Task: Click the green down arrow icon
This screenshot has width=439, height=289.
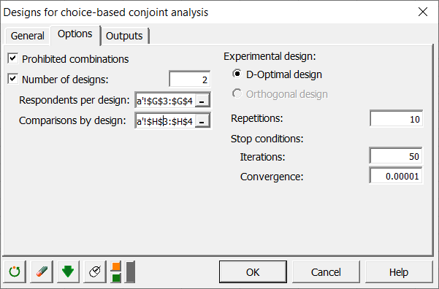Action: (x=68, y=271)
